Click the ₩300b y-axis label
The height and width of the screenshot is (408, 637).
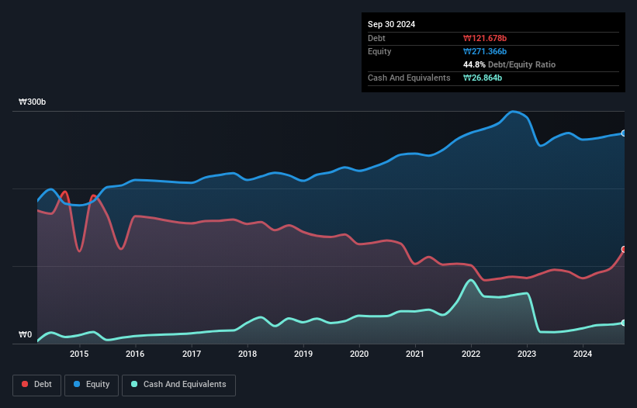[x=32, y=102]
